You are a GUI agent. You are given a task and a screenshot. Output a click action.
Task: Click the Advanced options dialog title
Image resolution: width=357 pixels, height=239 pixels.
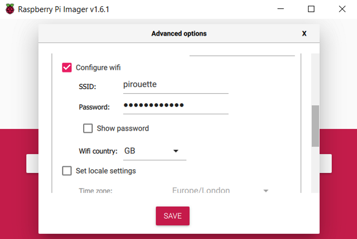pyautogui.click(x=179, y=34)
